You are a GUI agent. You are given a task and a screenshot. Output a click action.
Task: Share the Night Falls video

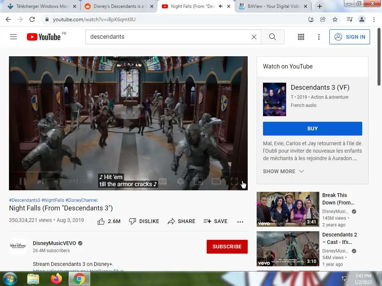(x=182, y=221)
